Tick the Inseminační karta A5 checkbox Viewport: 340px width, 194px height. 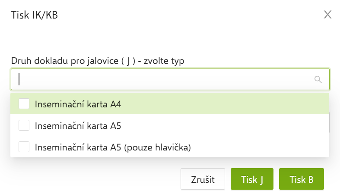pos(24,125)
